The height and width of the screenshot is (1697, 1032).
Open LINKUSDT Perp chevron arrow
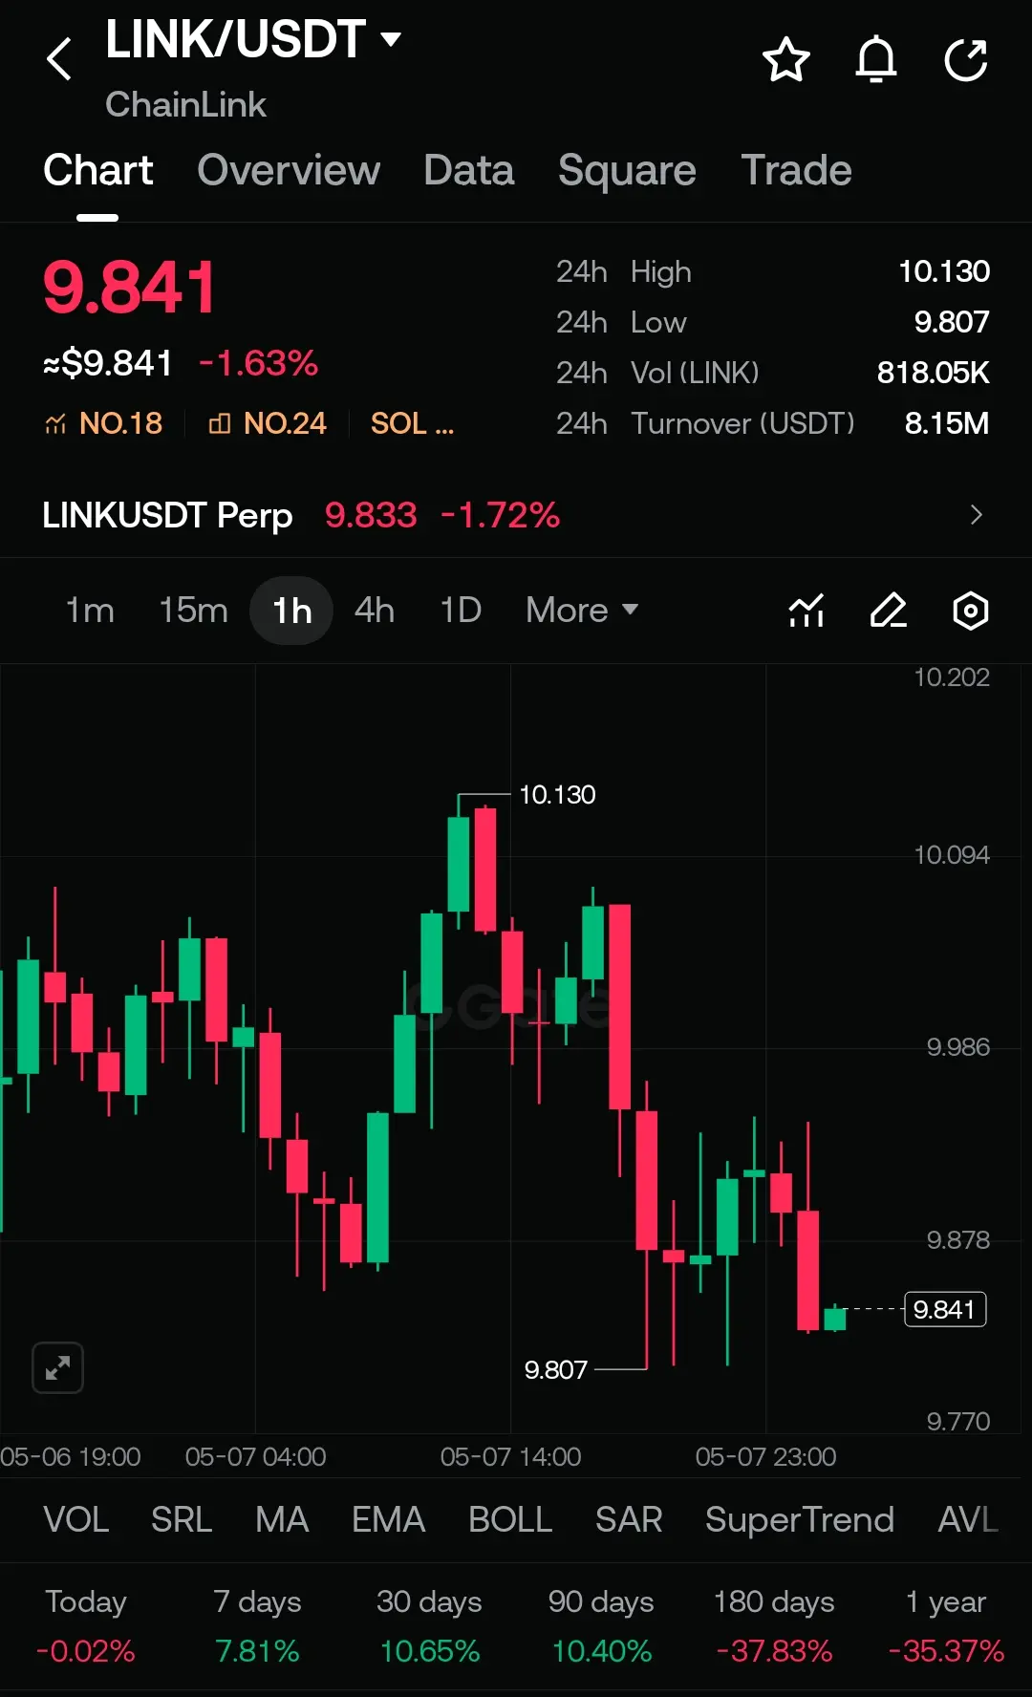pyautogui.click(x=976, y=515)
